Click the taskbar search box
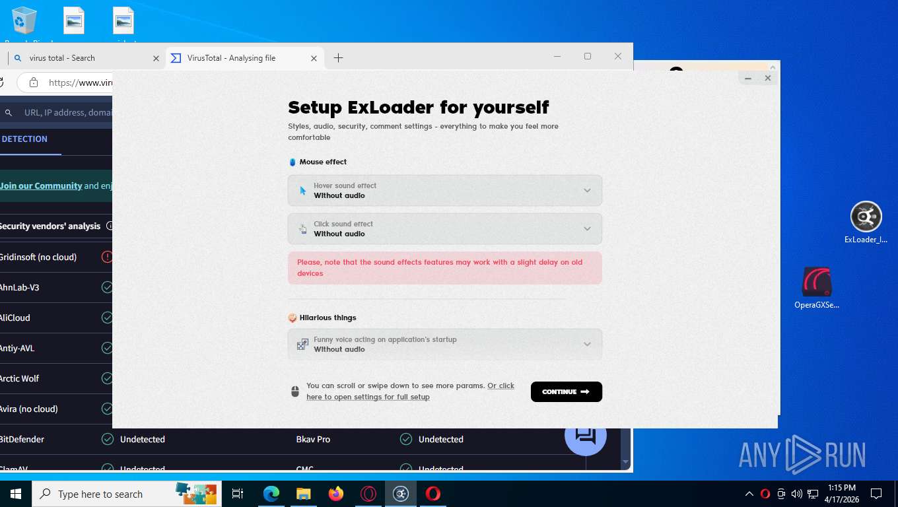The image size is (898, 507). [127, 494]
